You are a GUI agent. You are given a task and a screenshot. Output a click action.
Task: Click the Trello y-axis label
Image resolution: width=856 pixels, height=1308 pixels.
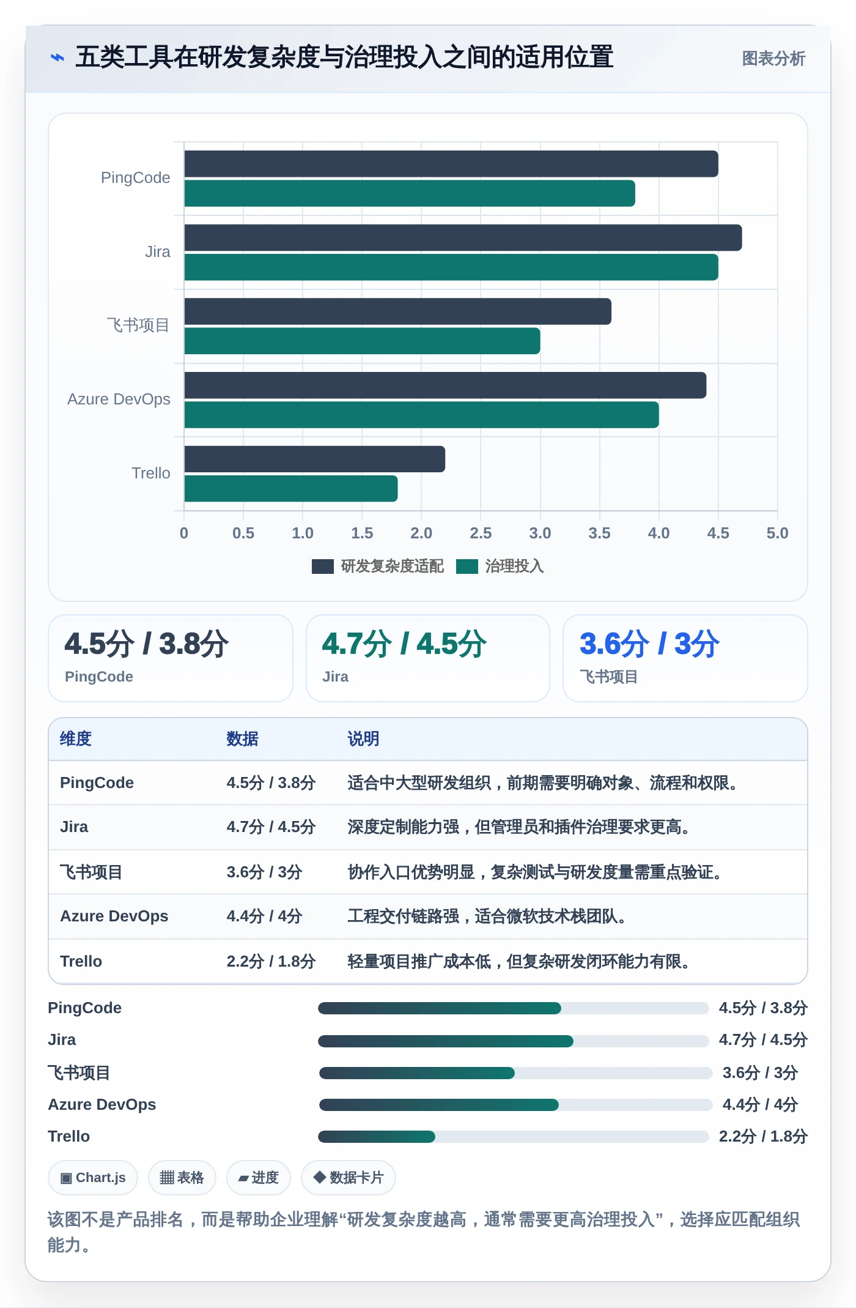pyautogui.click(x=151, y=473)
